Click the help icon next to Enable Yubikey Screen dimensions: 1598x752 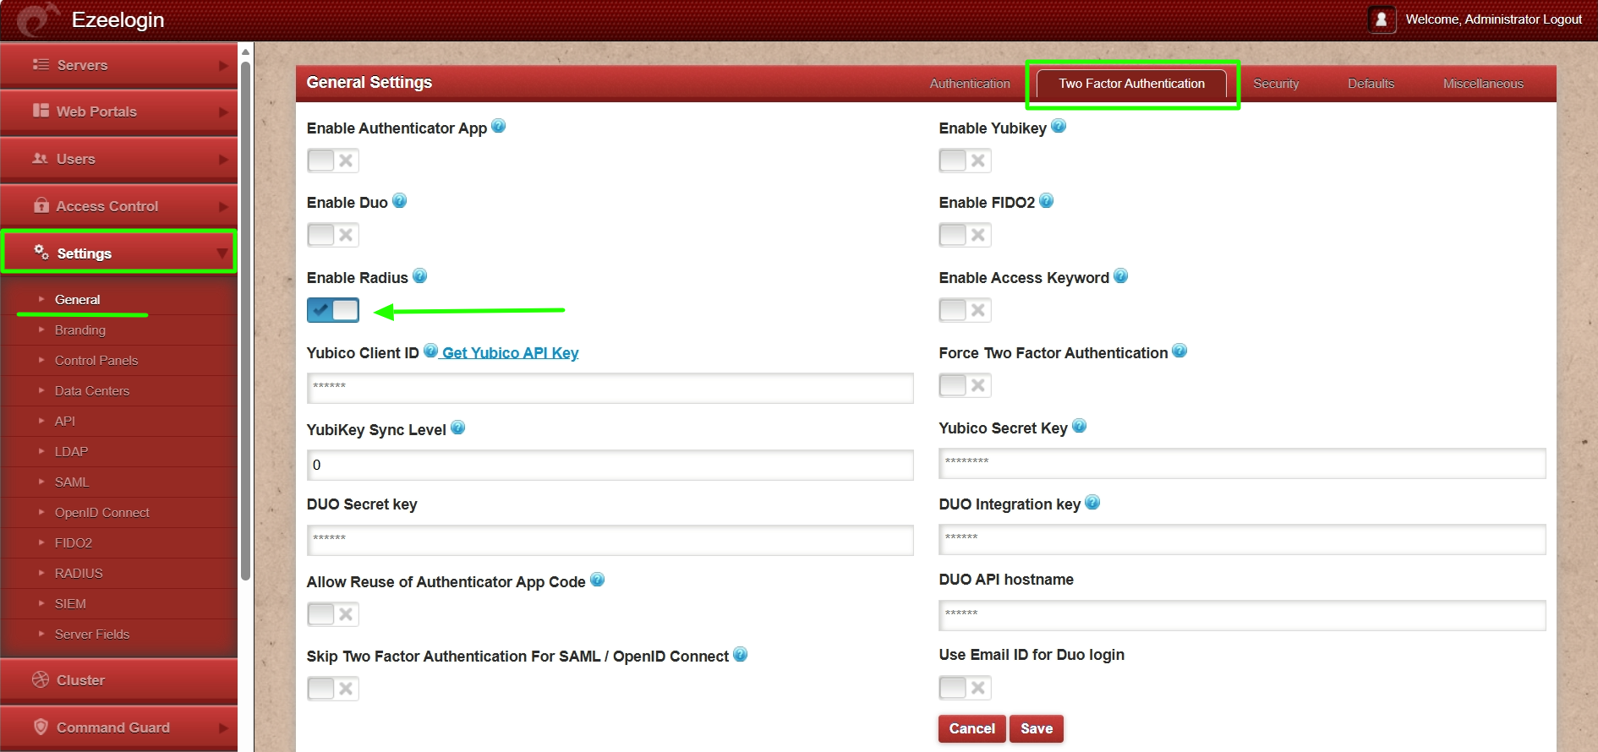coord(1059,127)
